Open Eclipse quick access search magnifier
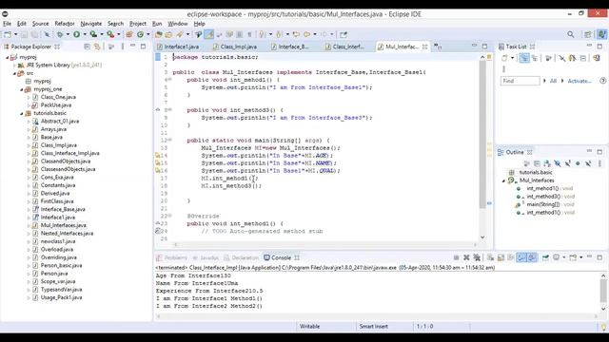This screenshot has height=342, width=609. (571, 34)
